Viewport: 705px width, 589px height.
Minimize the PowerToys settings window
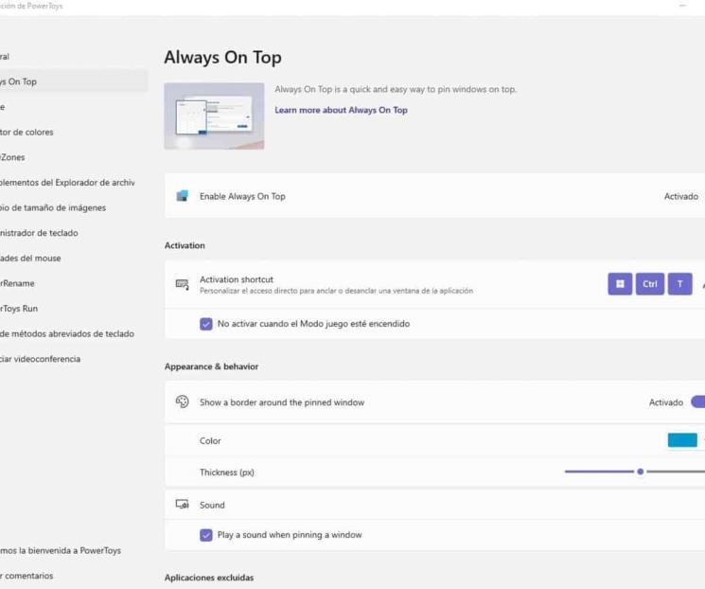pyautogui.click(x=682, y=6)
